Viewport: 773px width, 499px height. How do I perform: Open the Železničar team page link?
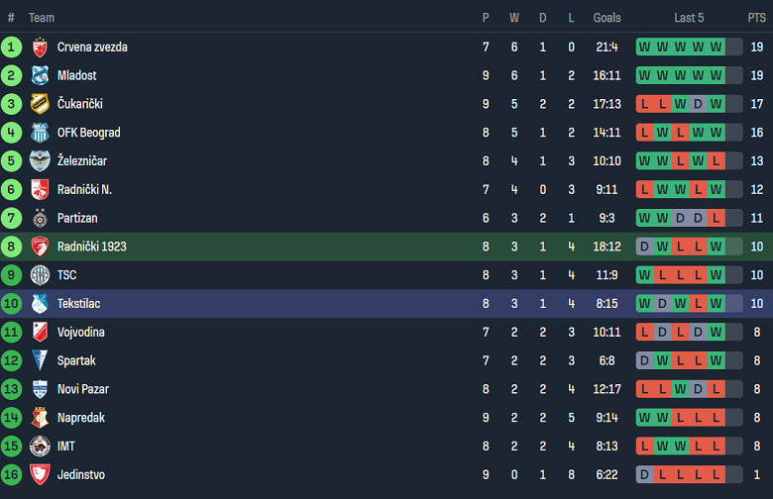[82, 160]
